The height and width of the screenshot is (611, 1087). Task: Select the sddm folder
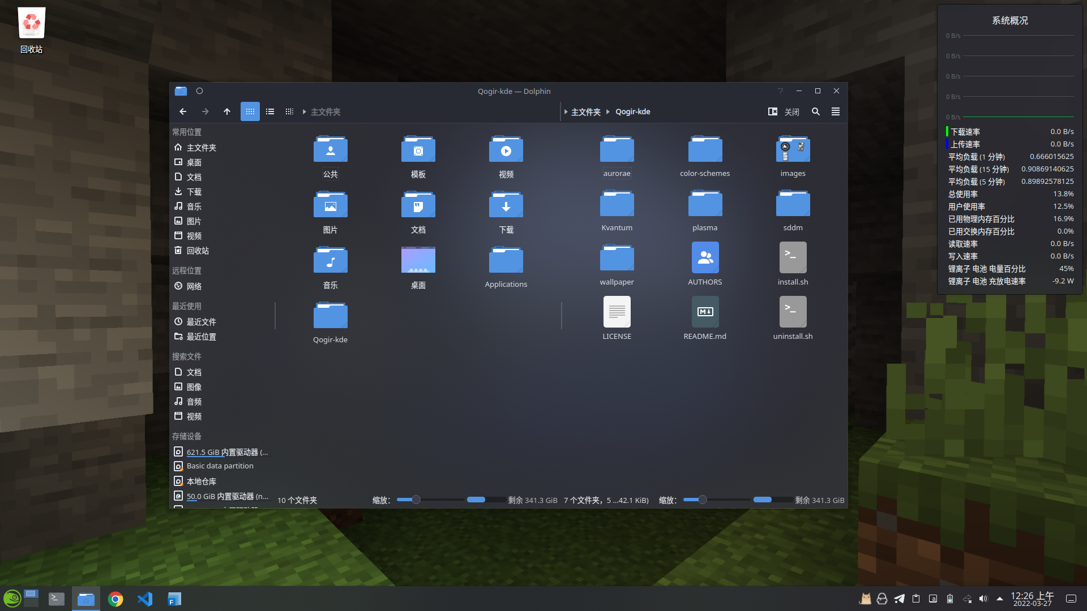(x=793, y=204)
